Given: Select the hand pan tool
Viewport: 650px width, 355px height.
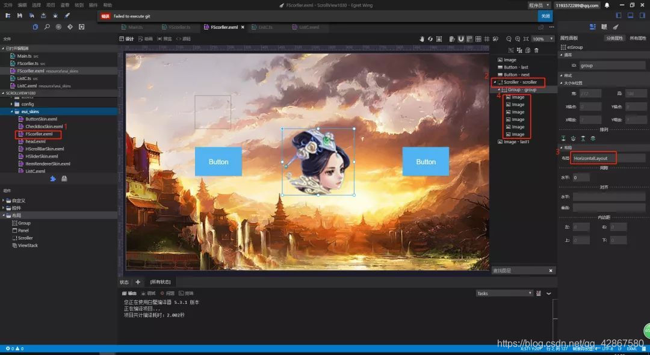Looking at the screenshot, I should tap(421, 39).
